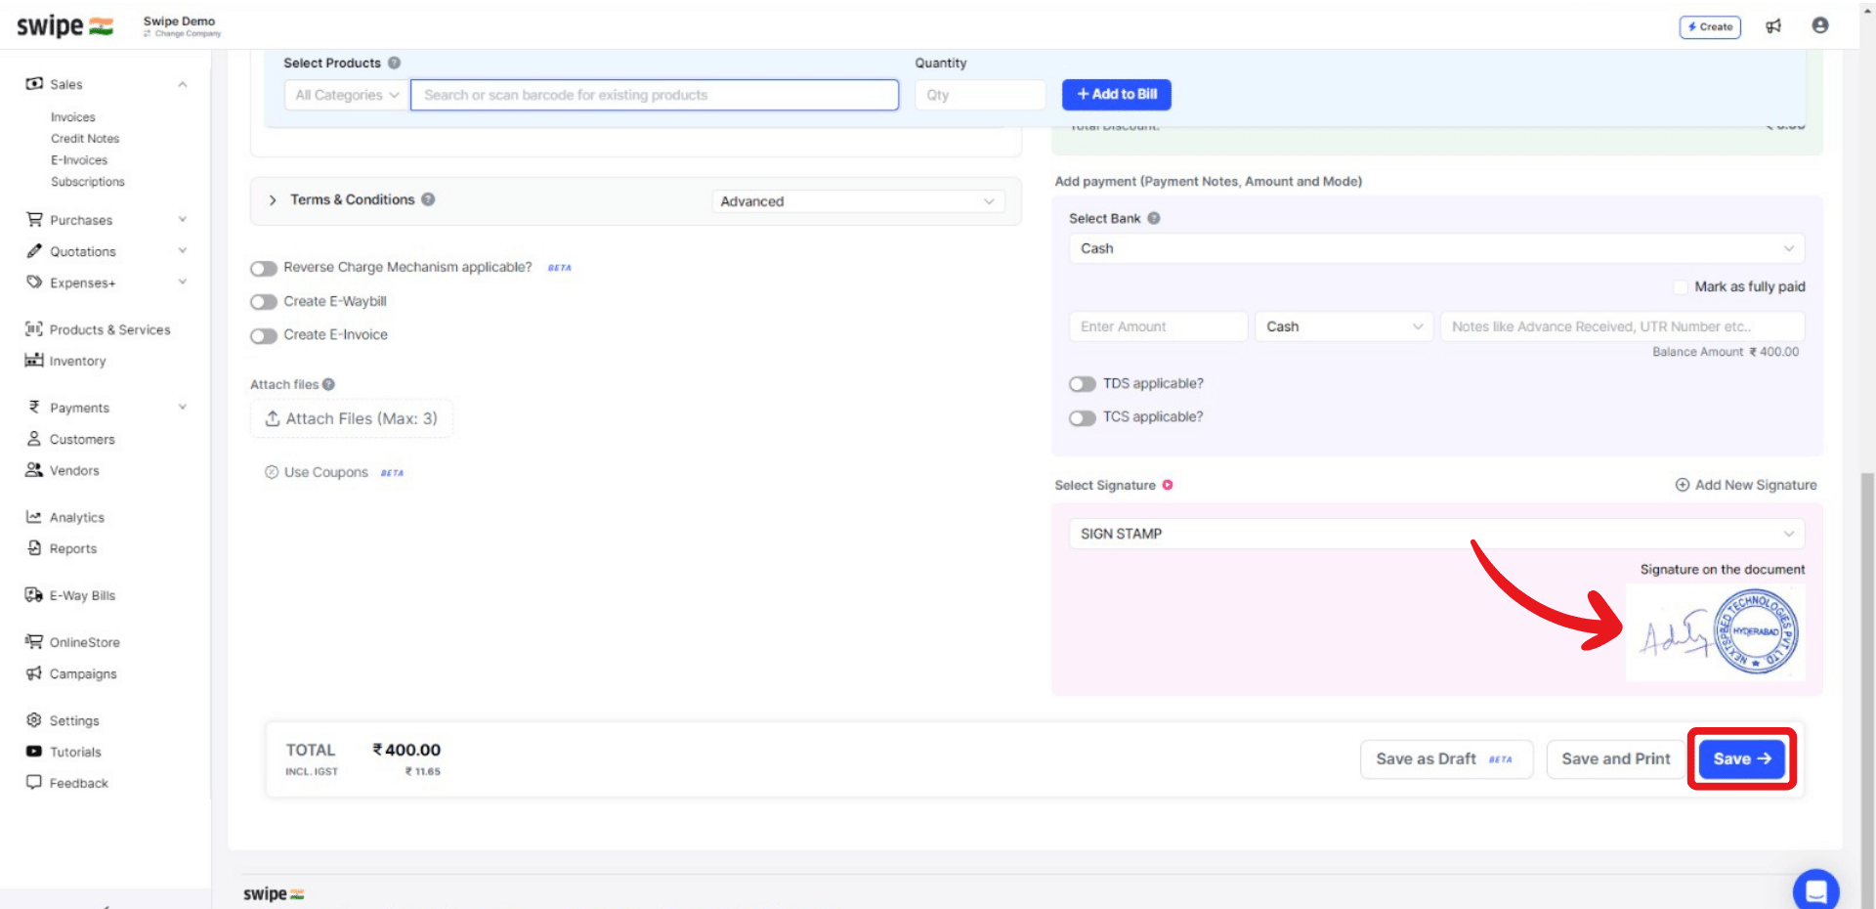
Task: Click the Customers person icon
Action: (x=34, y=439)
